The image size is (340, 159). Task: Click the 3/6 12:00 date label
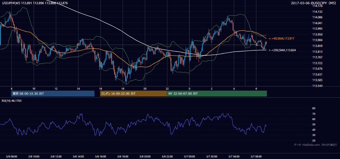[x=56, y=157]
